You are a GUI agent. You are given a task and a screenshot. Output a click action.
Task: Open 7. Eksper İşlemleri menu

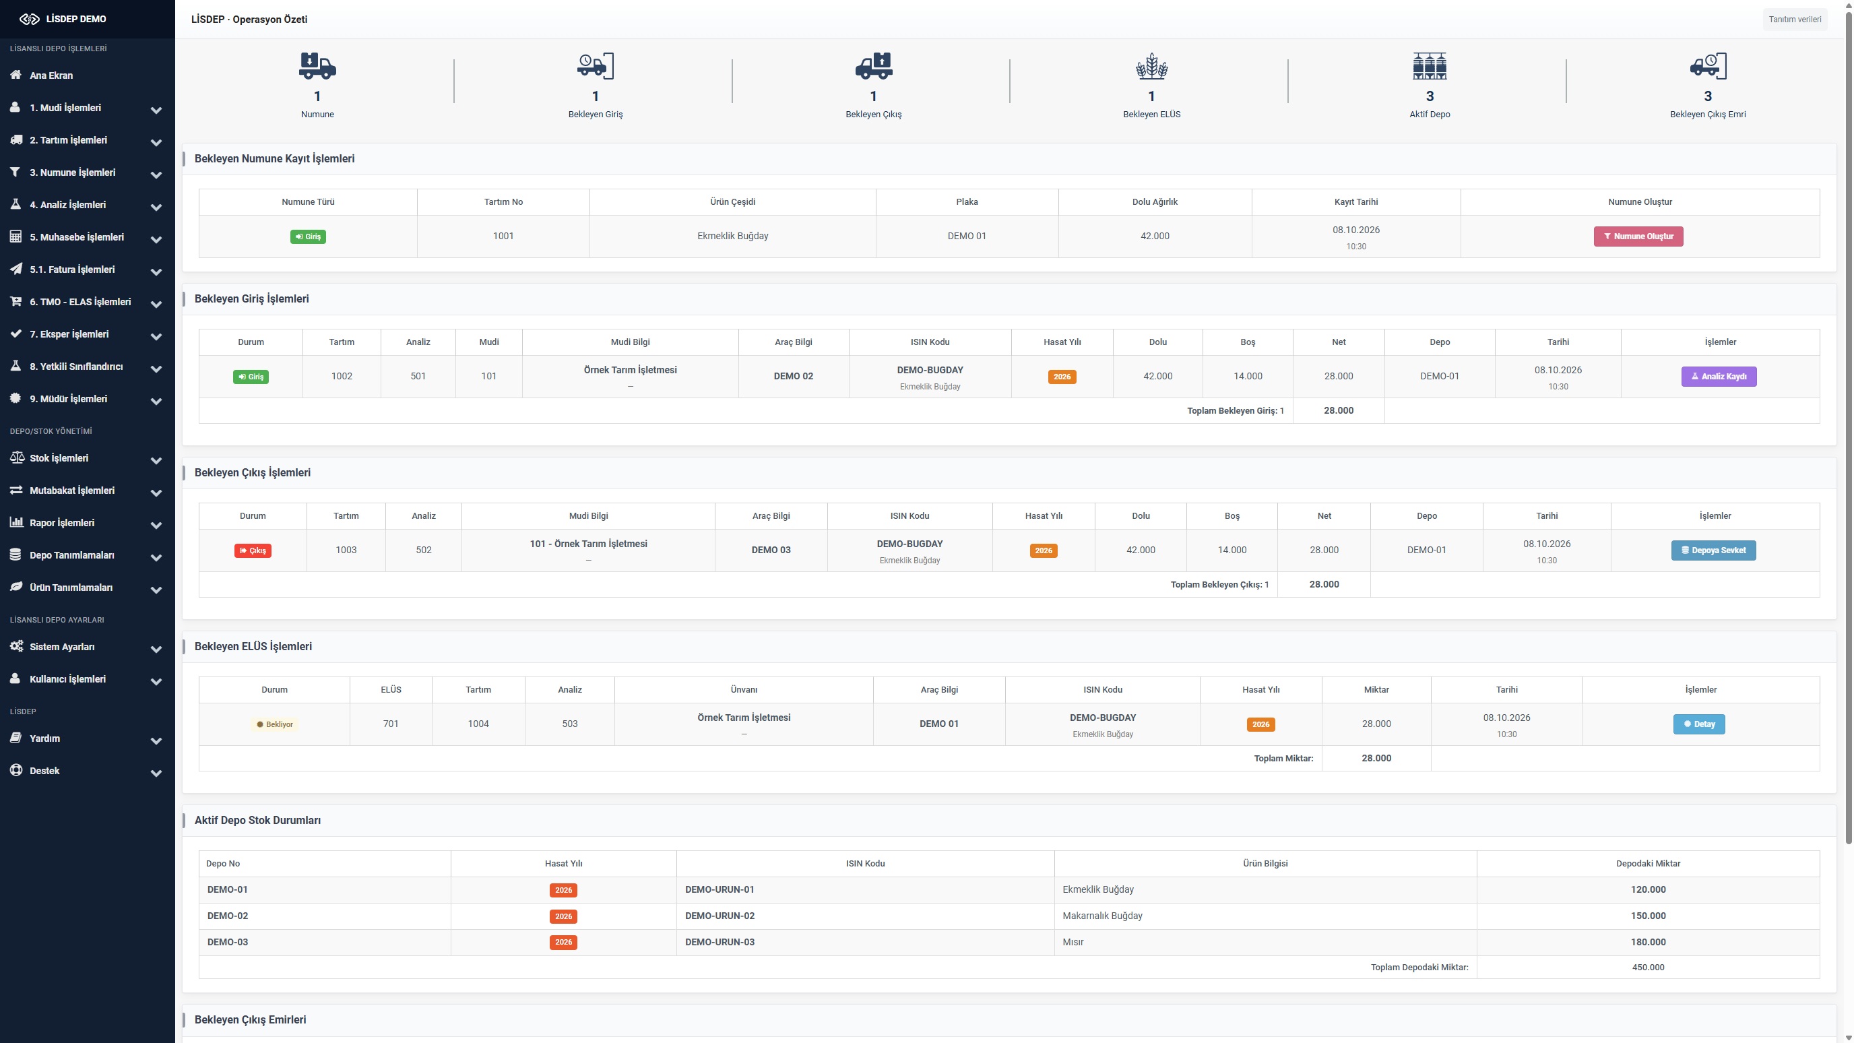point(87,334)
